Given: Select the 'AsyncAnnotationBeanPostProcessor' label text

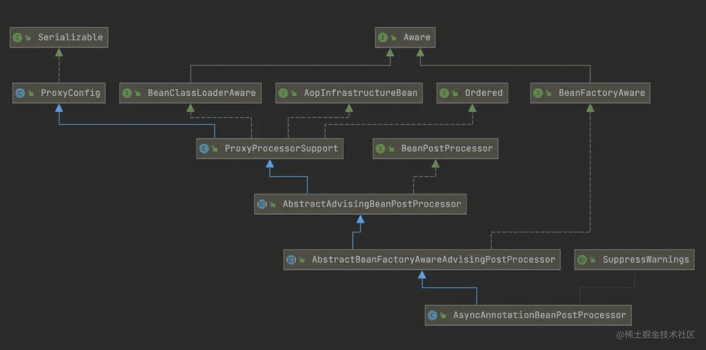Looking at the screenshot, I should click(539, 315).
